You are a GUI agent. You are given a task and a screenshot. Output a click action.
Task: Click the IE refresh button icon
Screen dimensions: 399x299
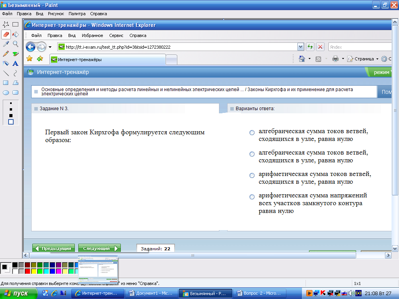tap(310, 47)
